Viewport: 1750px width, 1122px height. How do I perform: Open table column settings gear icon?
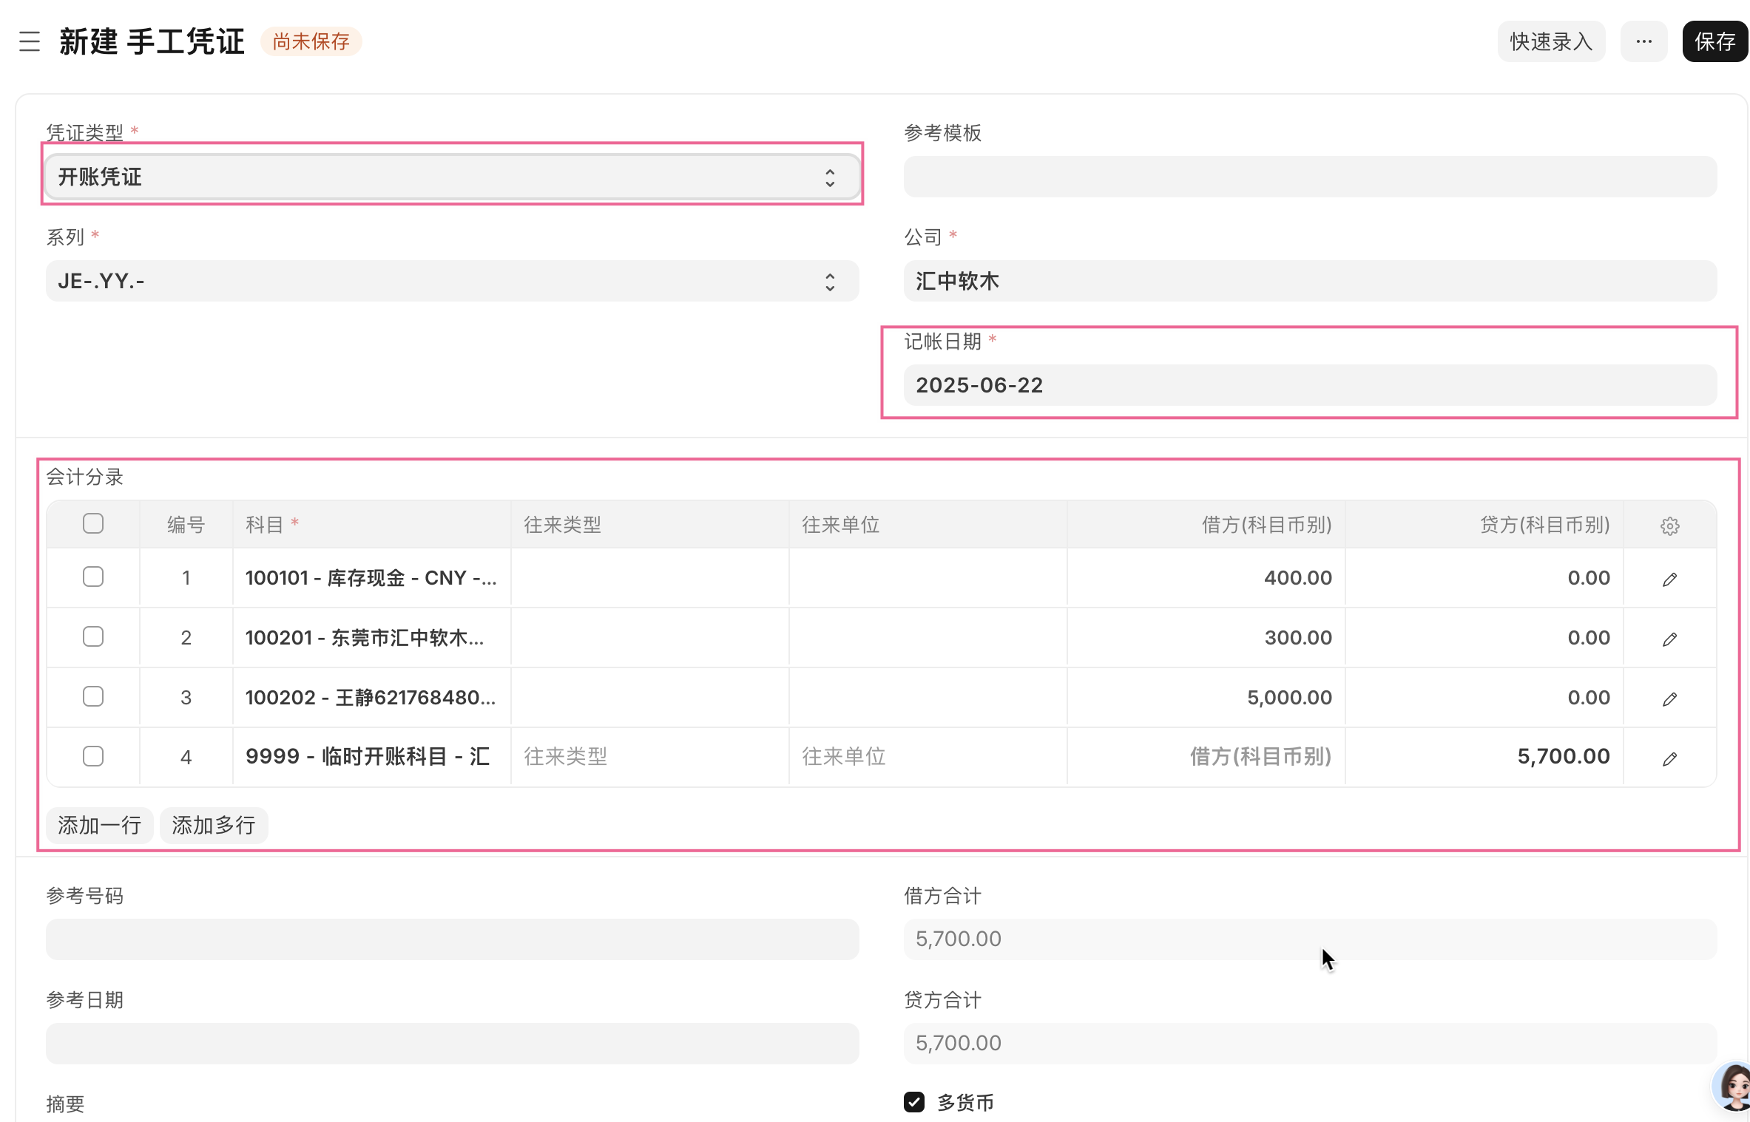click(x=1669, y=526)
